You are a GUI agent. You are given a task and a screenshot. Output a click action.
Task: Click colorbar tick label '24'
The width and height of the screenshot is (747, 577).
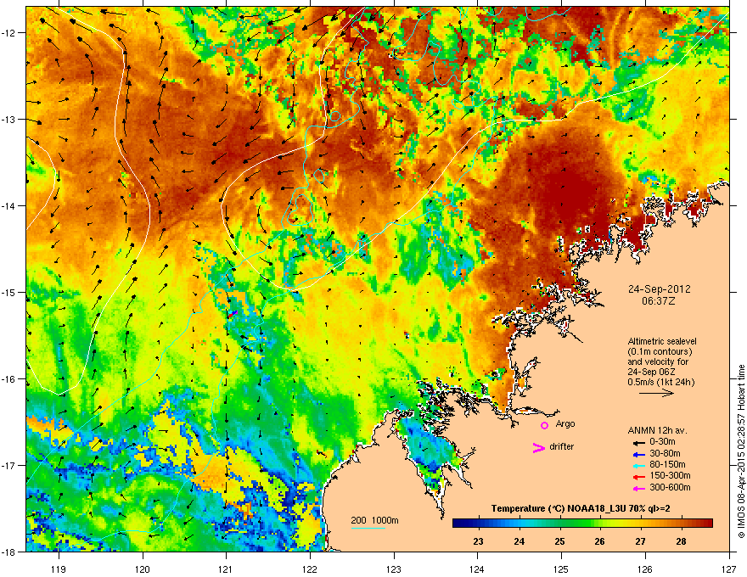click(520, 541)
